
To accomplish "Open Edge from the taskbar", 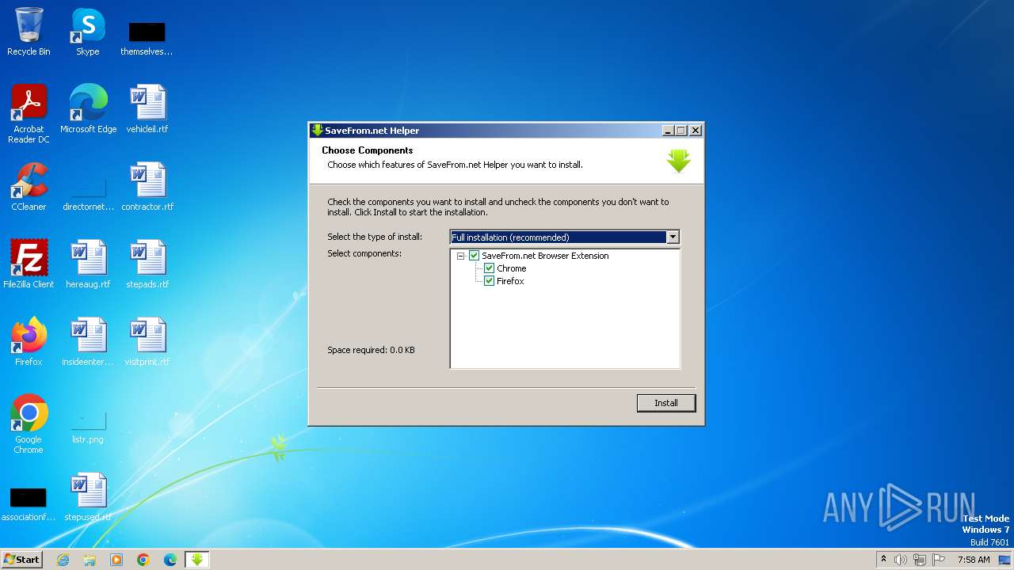I will pos(170,560).
